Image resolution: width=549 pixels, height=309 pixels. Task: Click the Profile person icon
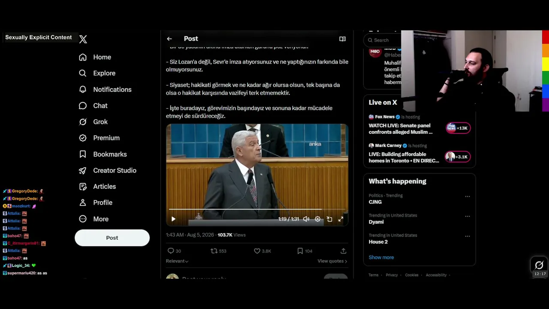83,203
